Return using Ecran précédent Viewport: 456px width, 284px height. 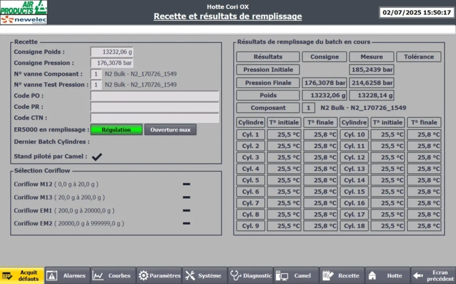tap(433, 275)
